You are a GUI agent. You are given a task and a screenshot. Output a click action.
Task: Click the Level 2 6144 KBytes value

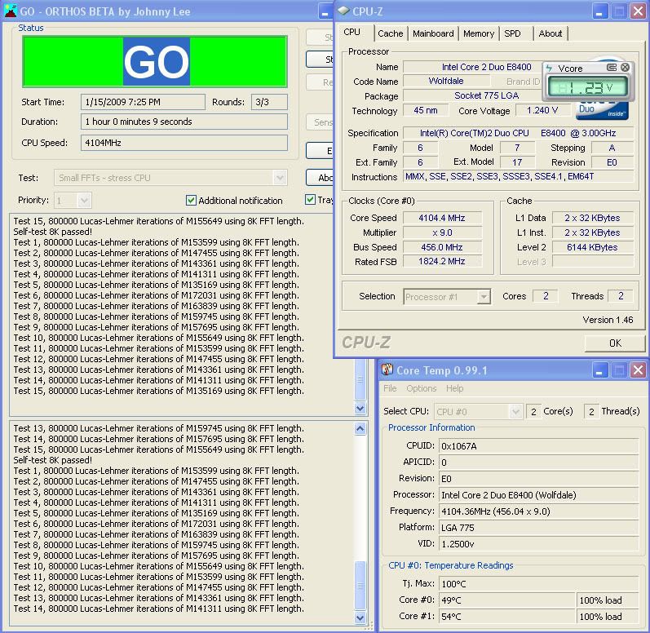[x=593, y=247]
